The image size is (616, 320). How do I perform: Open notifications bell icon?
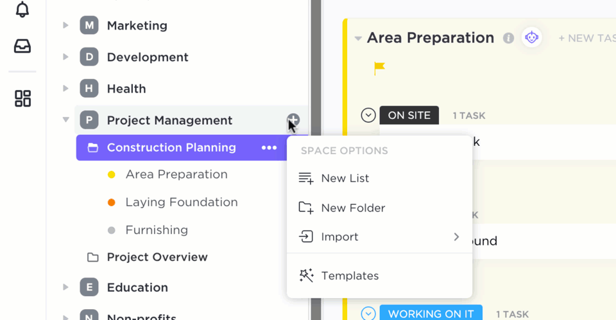point(22,10)
